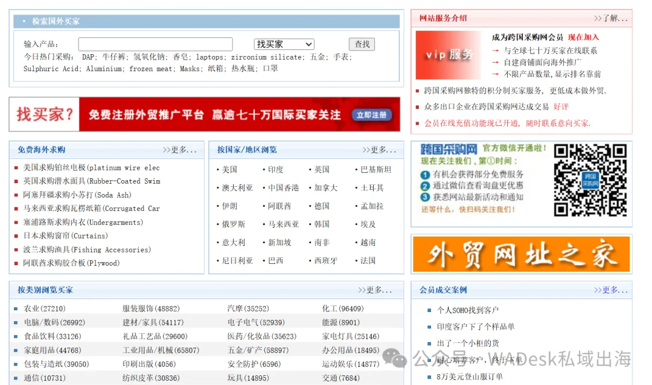Select country 澳大利亚
Image resolution: width=652 pixels, height=385 pixels.
tap(237, 188)
